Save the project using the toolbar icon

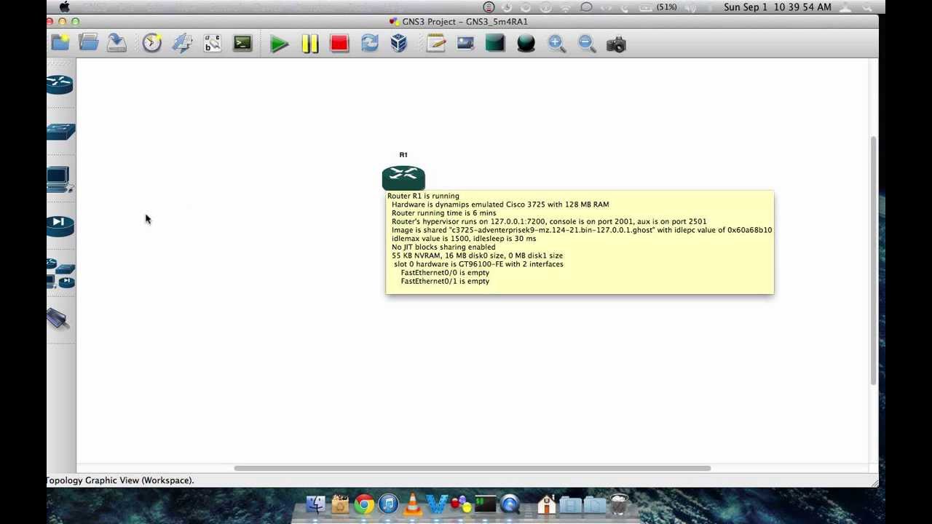click(x=116, y=44)
